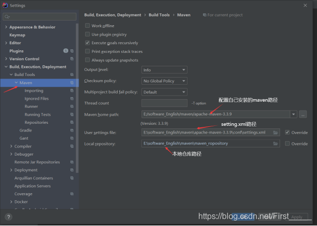This screenshot has width=317, height=226.
Task: Click the project-level icon beside Gant
Action: tap(72, 138)
